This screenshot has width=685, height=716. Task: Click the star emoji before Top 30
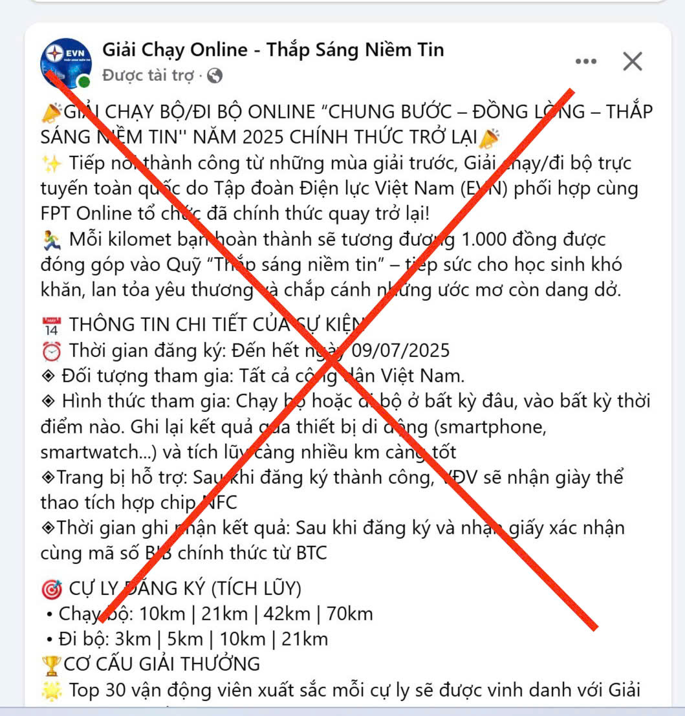click(52, 691)
